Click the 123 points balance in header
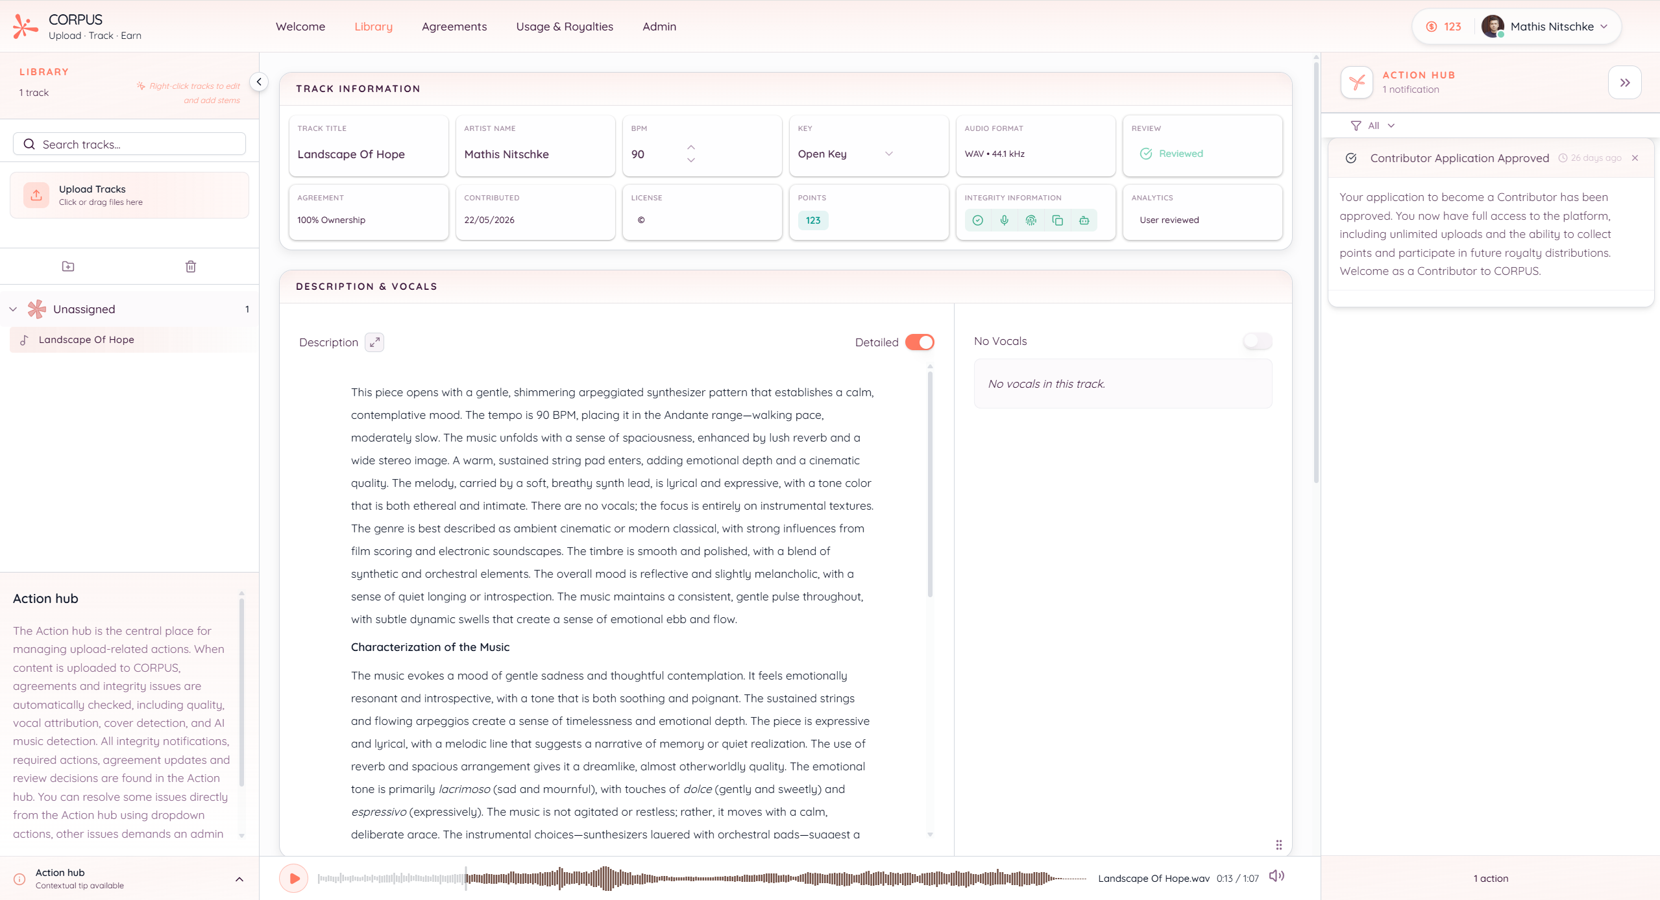 [x=1452, y=27]
